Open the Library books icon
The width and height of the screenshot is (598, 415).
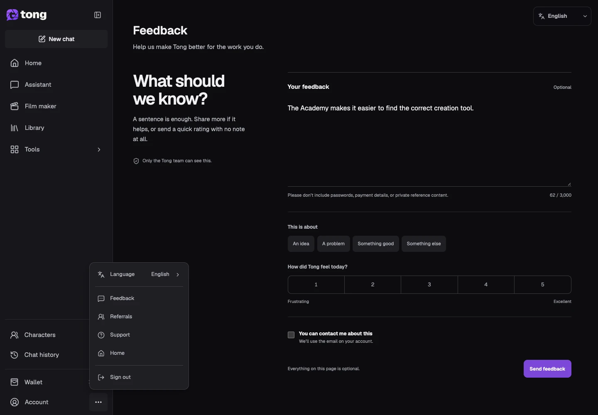point(15,128)
